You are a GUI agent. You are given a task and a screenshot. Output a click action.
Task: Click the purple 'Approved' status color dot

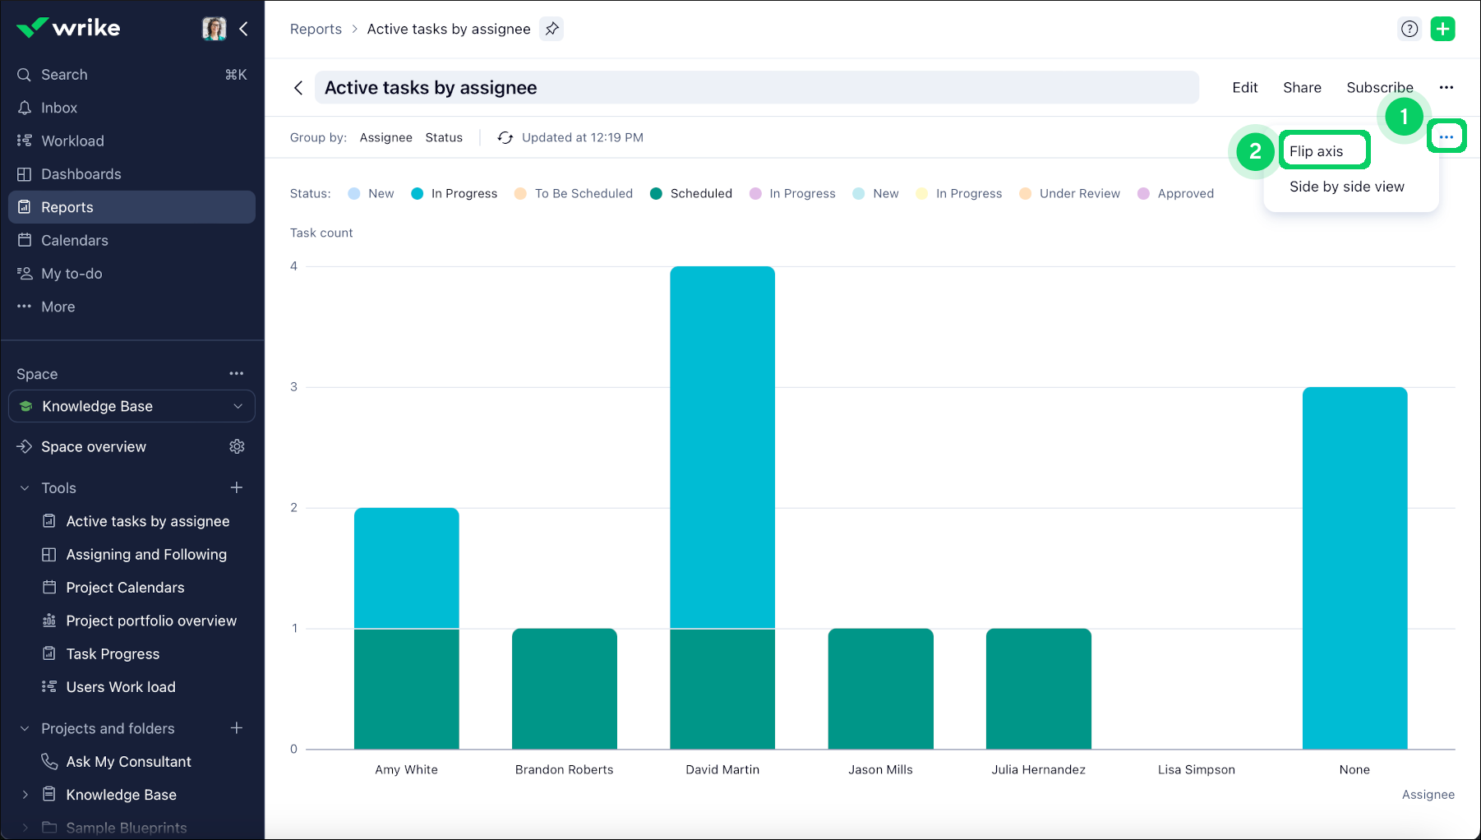[x=1144, y=193]
